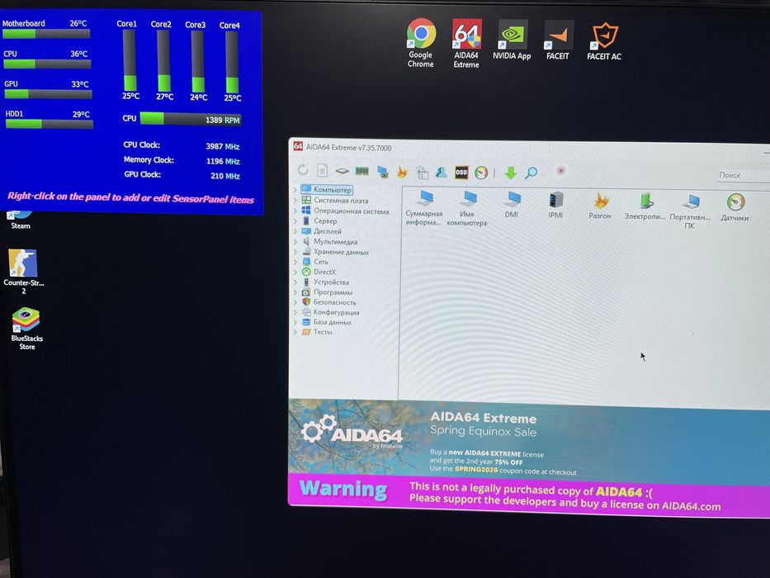Image resolution: width=770 pixels, height=578 pixels.
Task: Click the magnifier search toolbar icon
Action: pyautogui.click(x=531, y=173)
